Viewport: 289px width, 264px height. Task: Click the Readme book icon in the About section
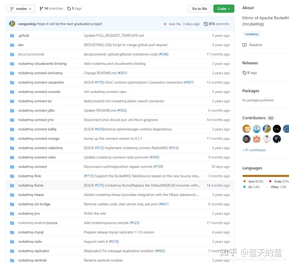point(244,45)
